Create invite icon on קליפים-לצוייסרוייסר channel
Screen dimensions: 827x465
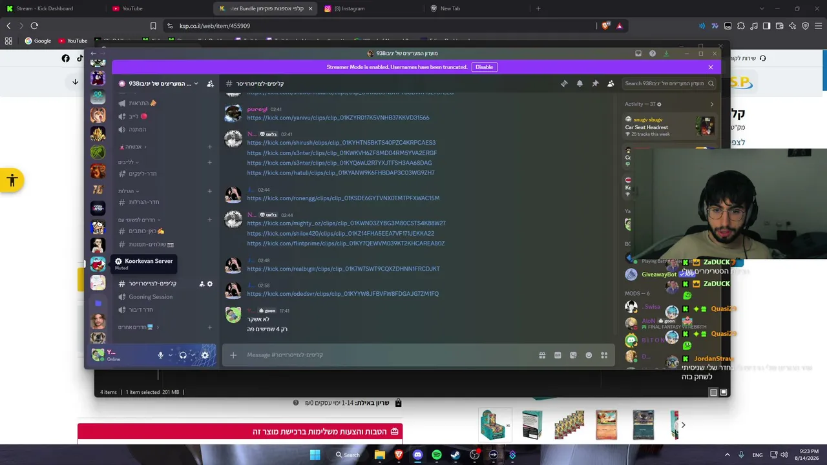[x=202, y=284]
